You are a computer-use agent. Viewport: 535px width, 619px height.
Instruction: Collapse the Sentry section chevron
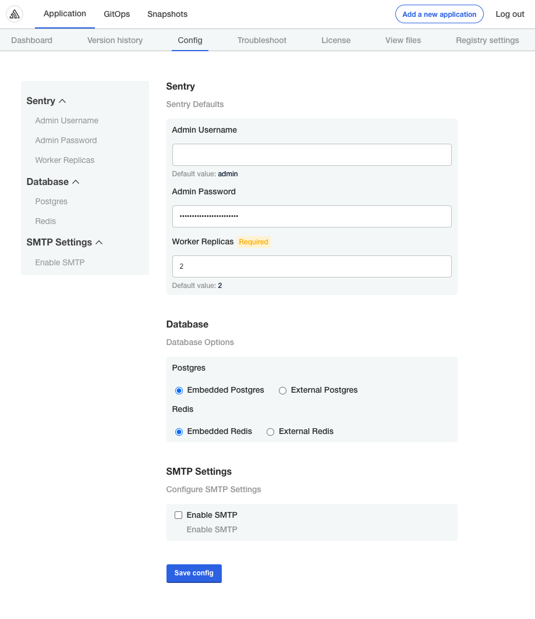pyautogui.click(x=63, y=101)
